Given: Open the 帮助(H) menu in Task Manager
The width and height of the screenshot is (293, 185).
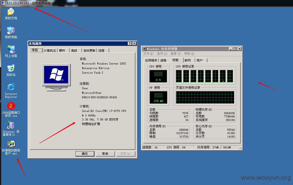Looking at the screenshot, I should pos(189,54).
